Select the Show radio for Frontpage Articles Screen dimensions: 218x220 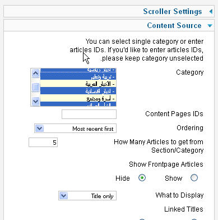pyautogui.click(x=194, y=178)
